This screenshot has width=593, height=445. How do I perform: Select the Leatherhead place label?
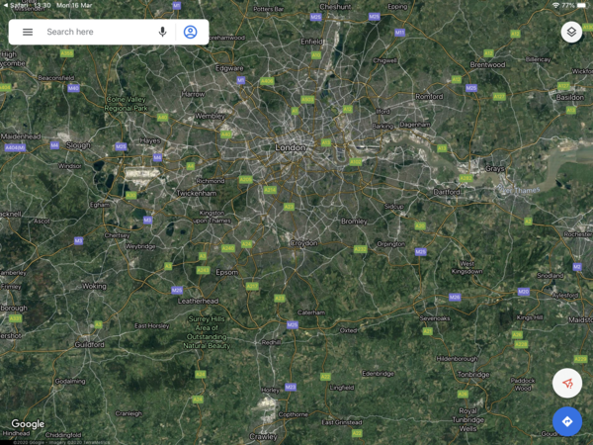pyautogui.click(x=198, y=300)
